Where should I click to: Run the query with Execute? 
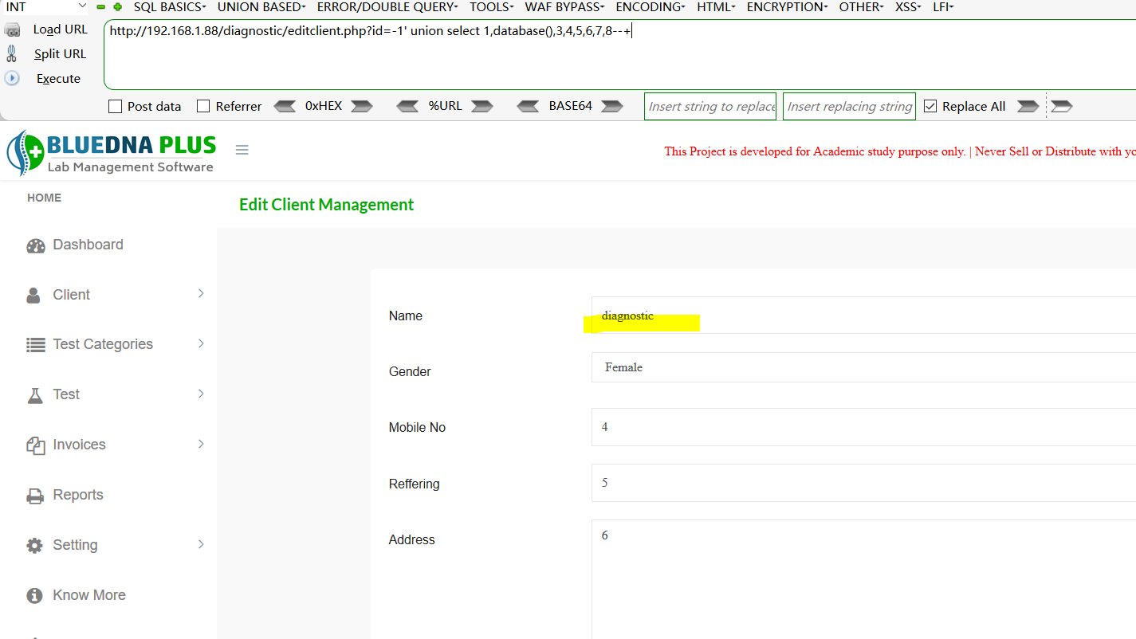point(44,79)
